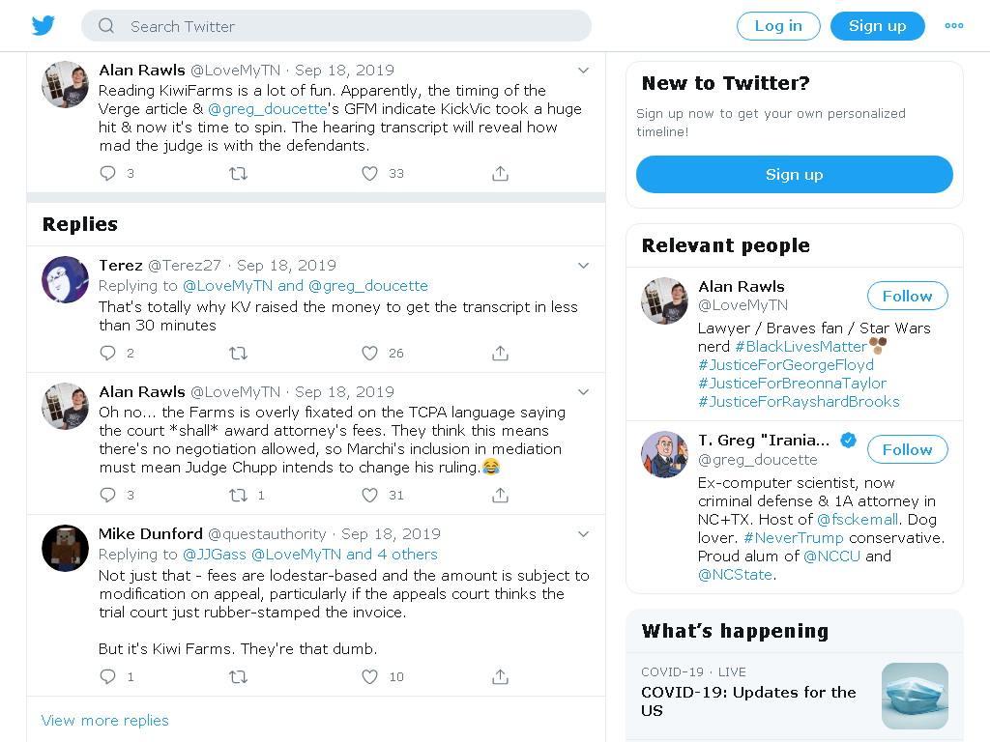Retweet Alan Rawls' TCPA reply
The image size is (990, 742).
click(238, 496)
